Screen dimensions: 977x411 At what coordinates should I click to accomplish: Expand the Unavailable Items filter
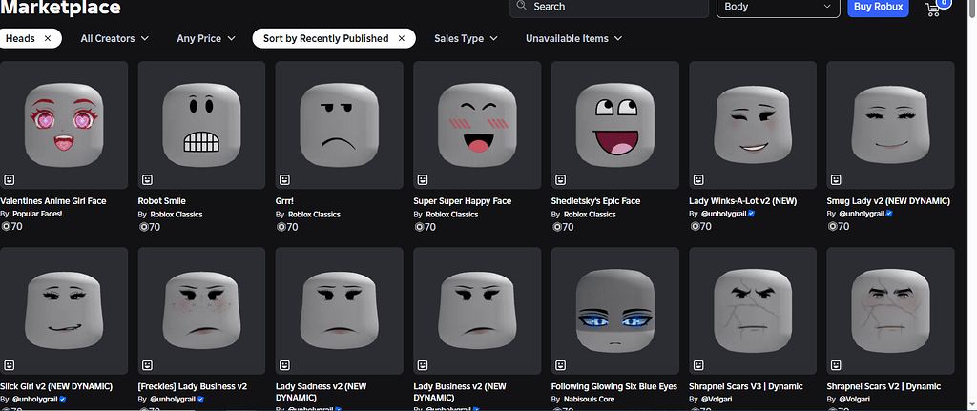click(x=573, y=38)
